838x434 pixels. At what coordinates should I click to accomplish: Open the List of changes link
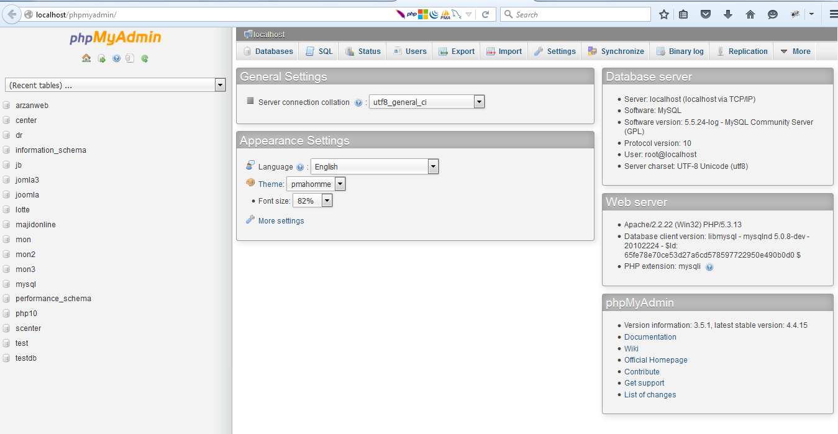(x=650, y=395)
